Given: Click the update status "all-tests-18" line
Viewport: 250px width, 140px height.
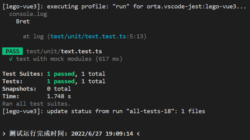Looking at the screenshot, I should 104,111.
